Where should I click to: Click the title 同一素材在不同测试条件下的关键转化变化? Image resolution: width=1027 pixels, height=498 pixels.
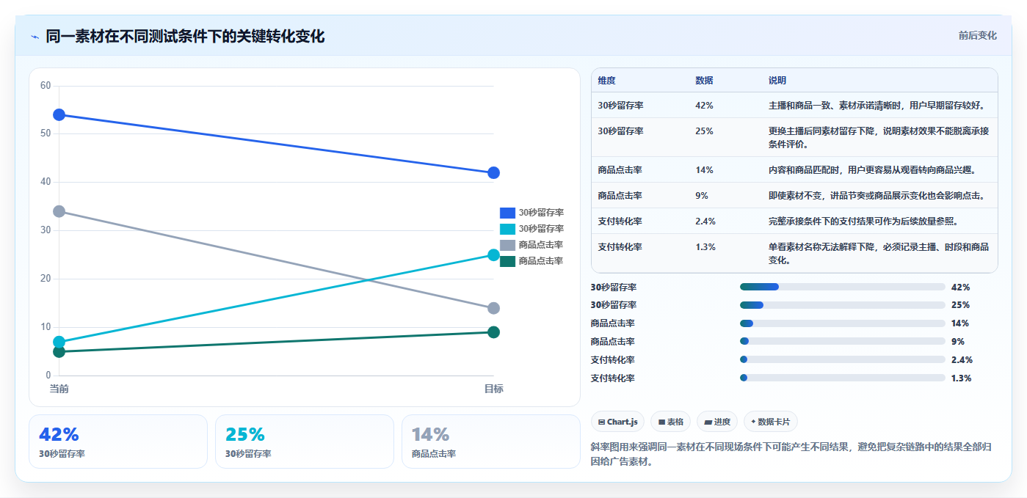(185, 37)
